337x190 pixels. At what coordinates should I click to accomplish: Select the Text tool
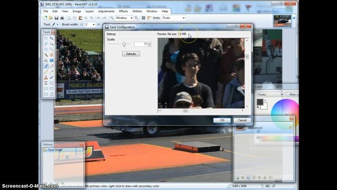coord(46,83)
